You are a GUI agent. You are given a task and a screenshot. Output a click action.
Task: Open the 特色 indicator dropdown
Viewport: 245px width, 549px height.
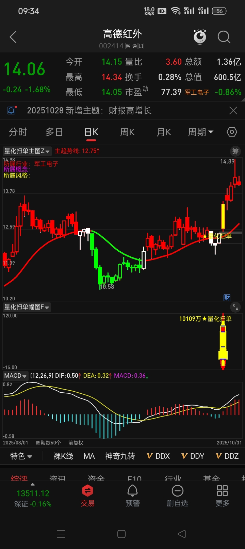click(21, 456)
